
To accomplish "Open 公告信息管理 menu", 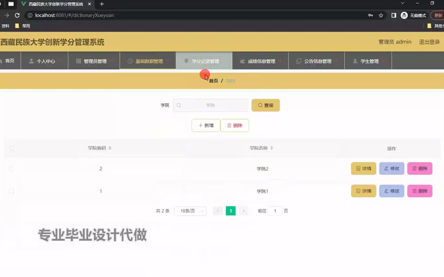I will coord(316,61).
